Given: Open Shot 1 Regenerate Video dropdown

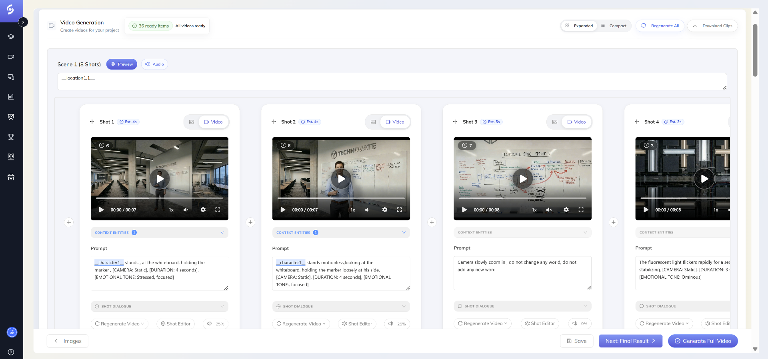Looking at the screenshot, I should 120,324.
